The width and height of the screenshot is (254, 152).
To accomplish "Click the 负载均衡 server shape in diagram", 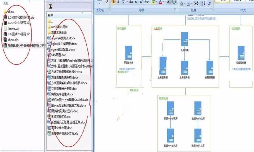I will pos(185,39).
